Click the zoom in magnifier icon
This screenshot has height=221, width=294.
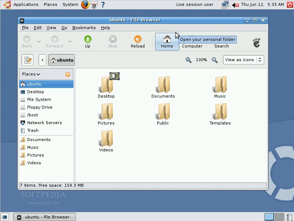(x=215, y=60)
